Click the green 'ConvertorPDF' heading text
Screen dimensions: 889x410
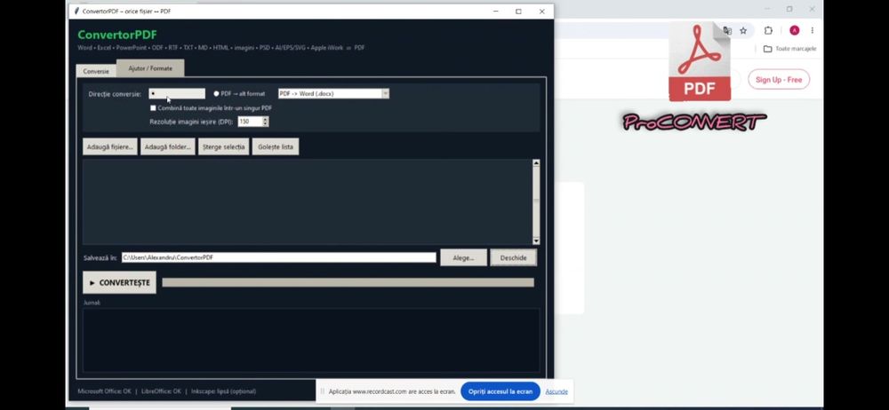tap(117, 35)
